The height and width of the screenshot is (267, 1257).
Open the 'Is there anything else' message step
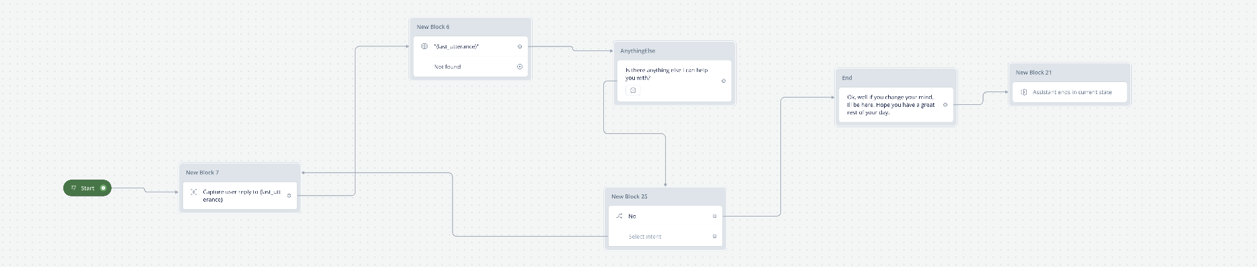coord(674,81)
